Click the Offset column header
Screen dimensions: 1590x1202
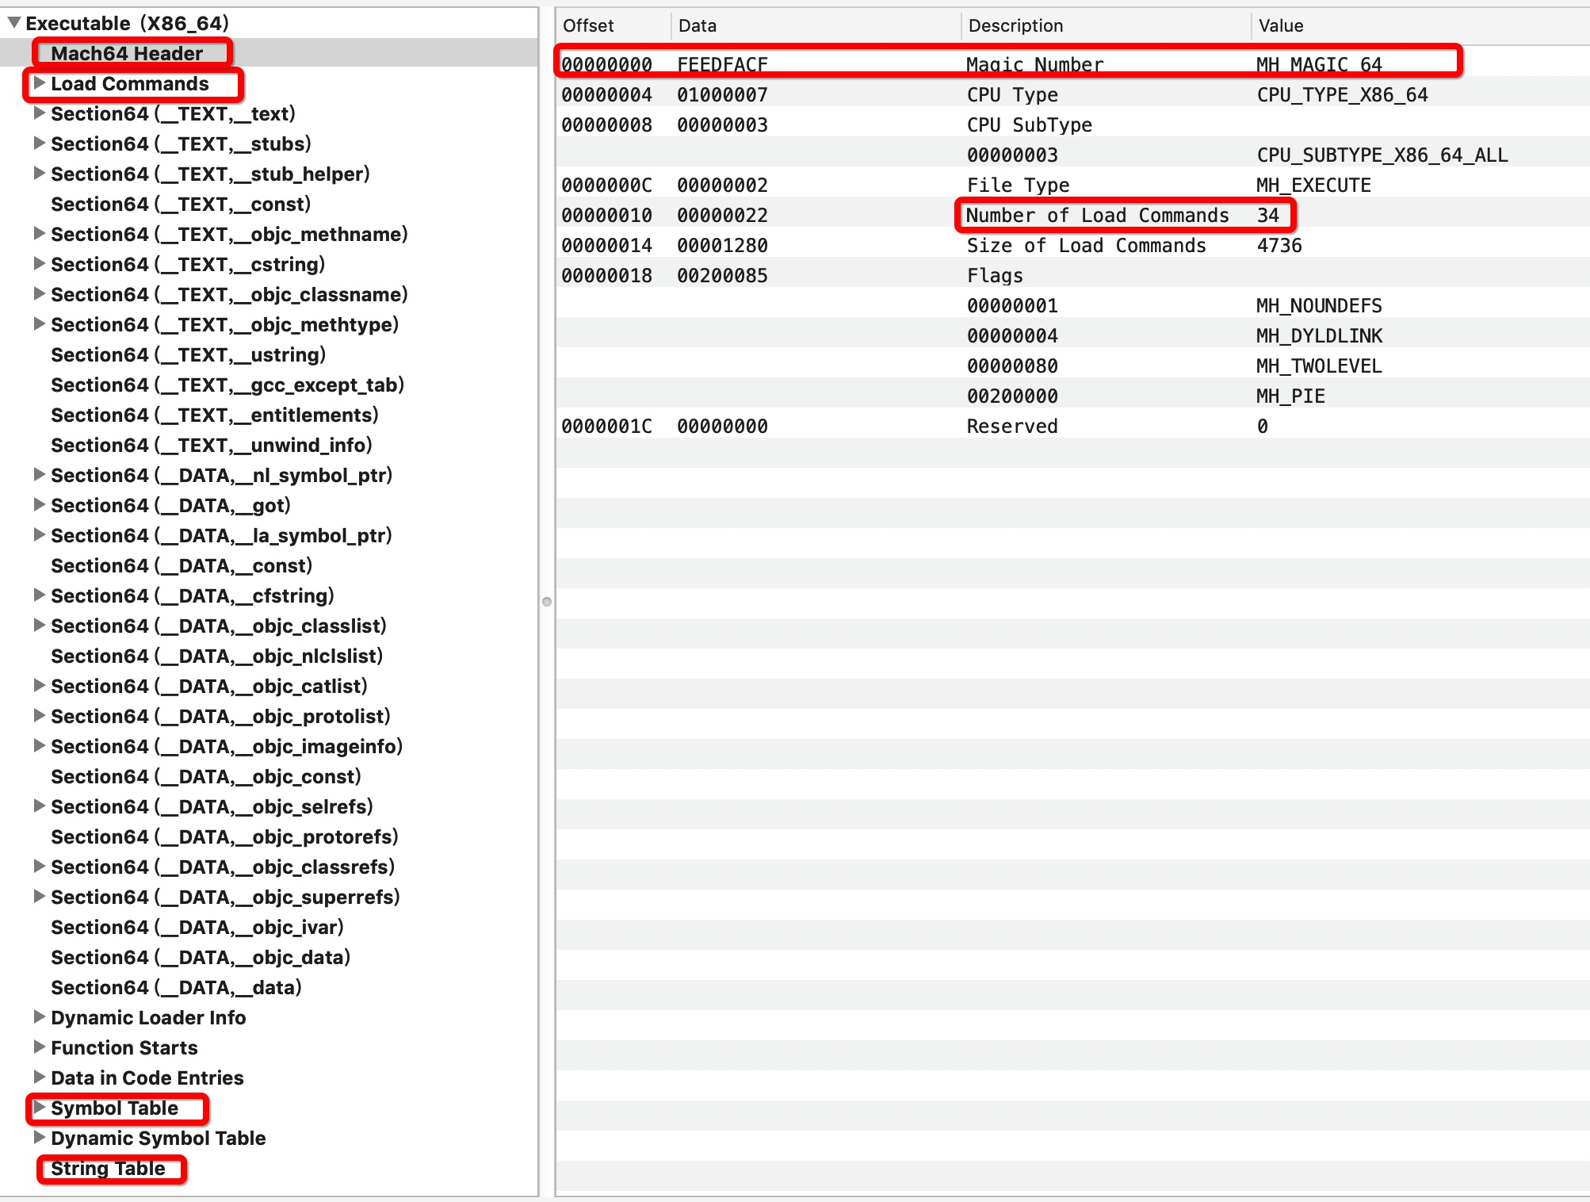(588, 25)
